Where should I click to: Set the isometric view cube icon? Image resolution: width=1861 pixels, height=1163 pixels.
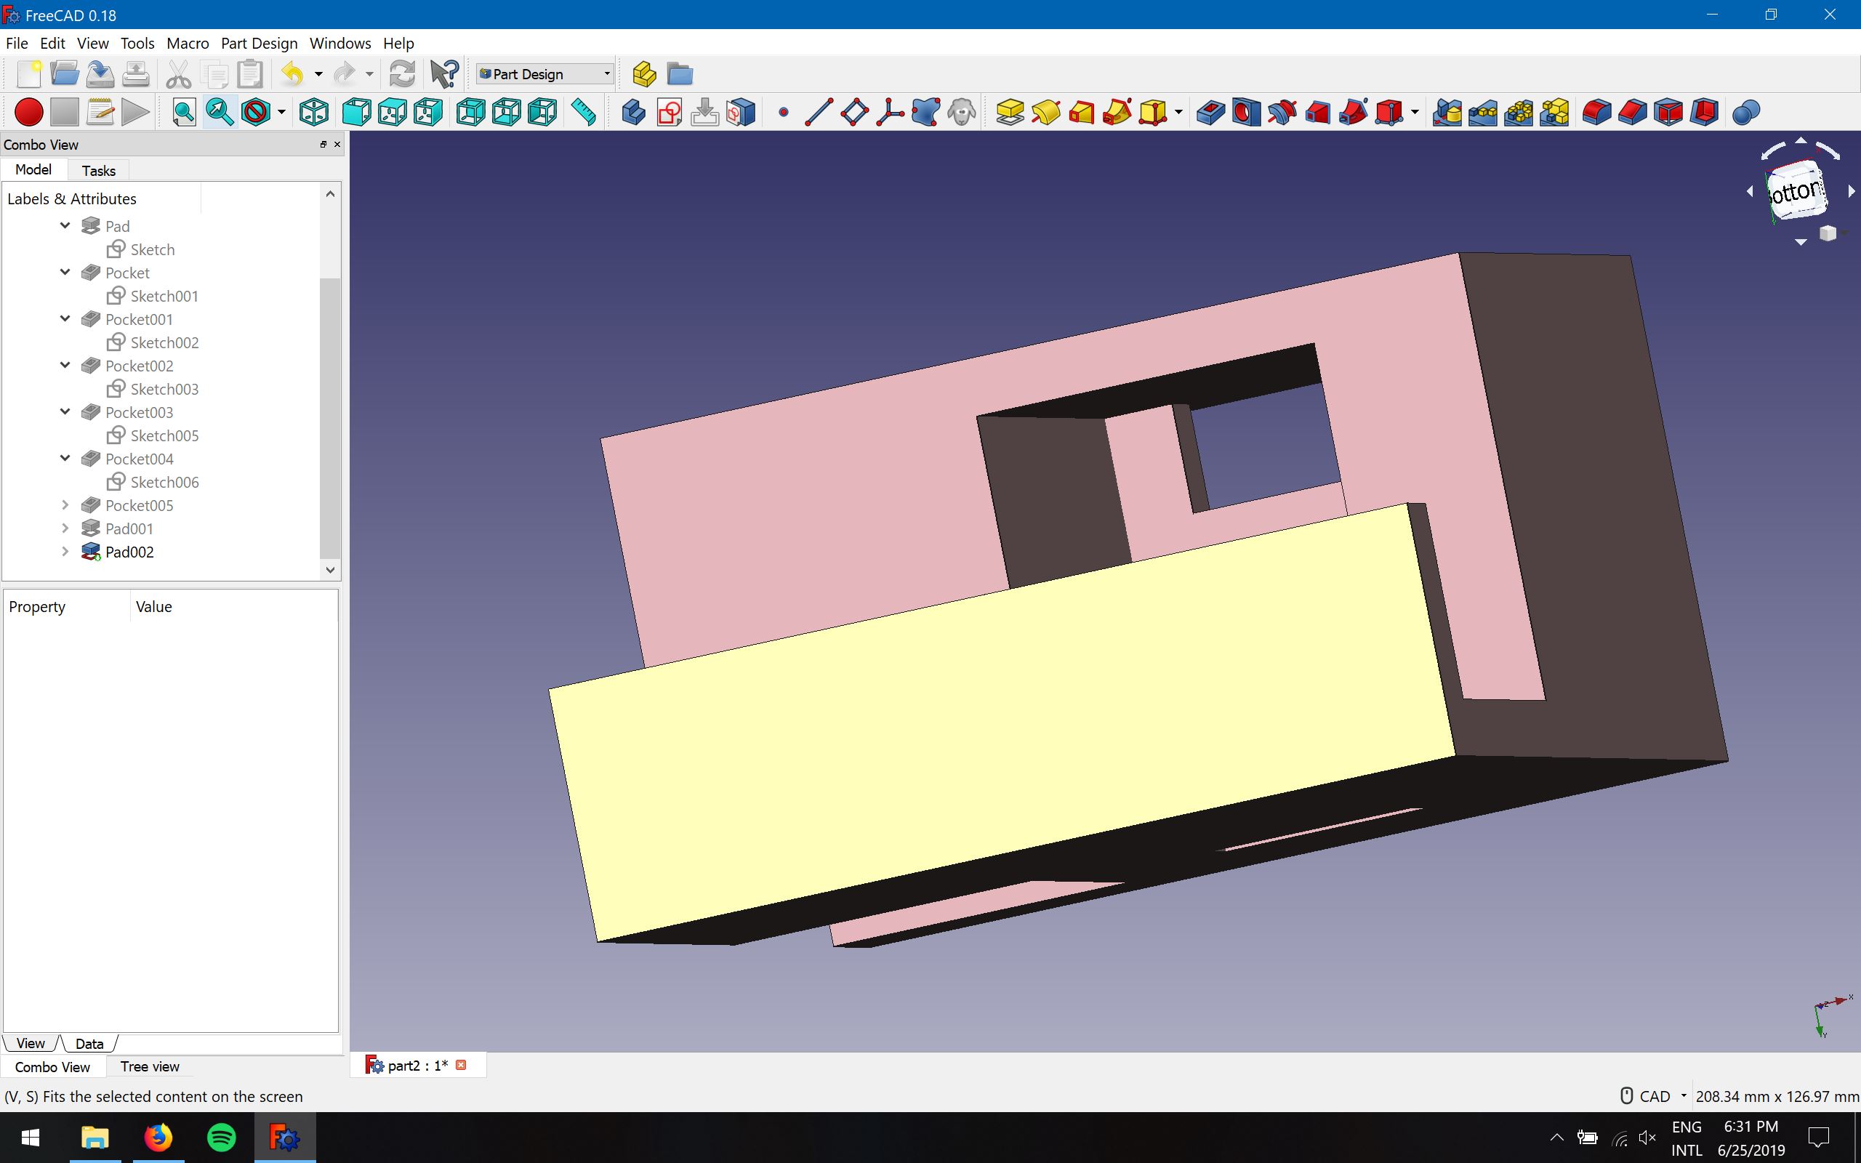(x=314, y=112)
